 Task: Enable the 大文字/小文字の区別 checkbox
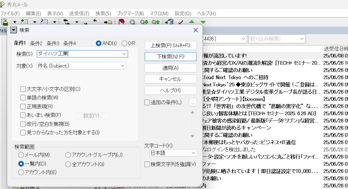pos(23,89)
